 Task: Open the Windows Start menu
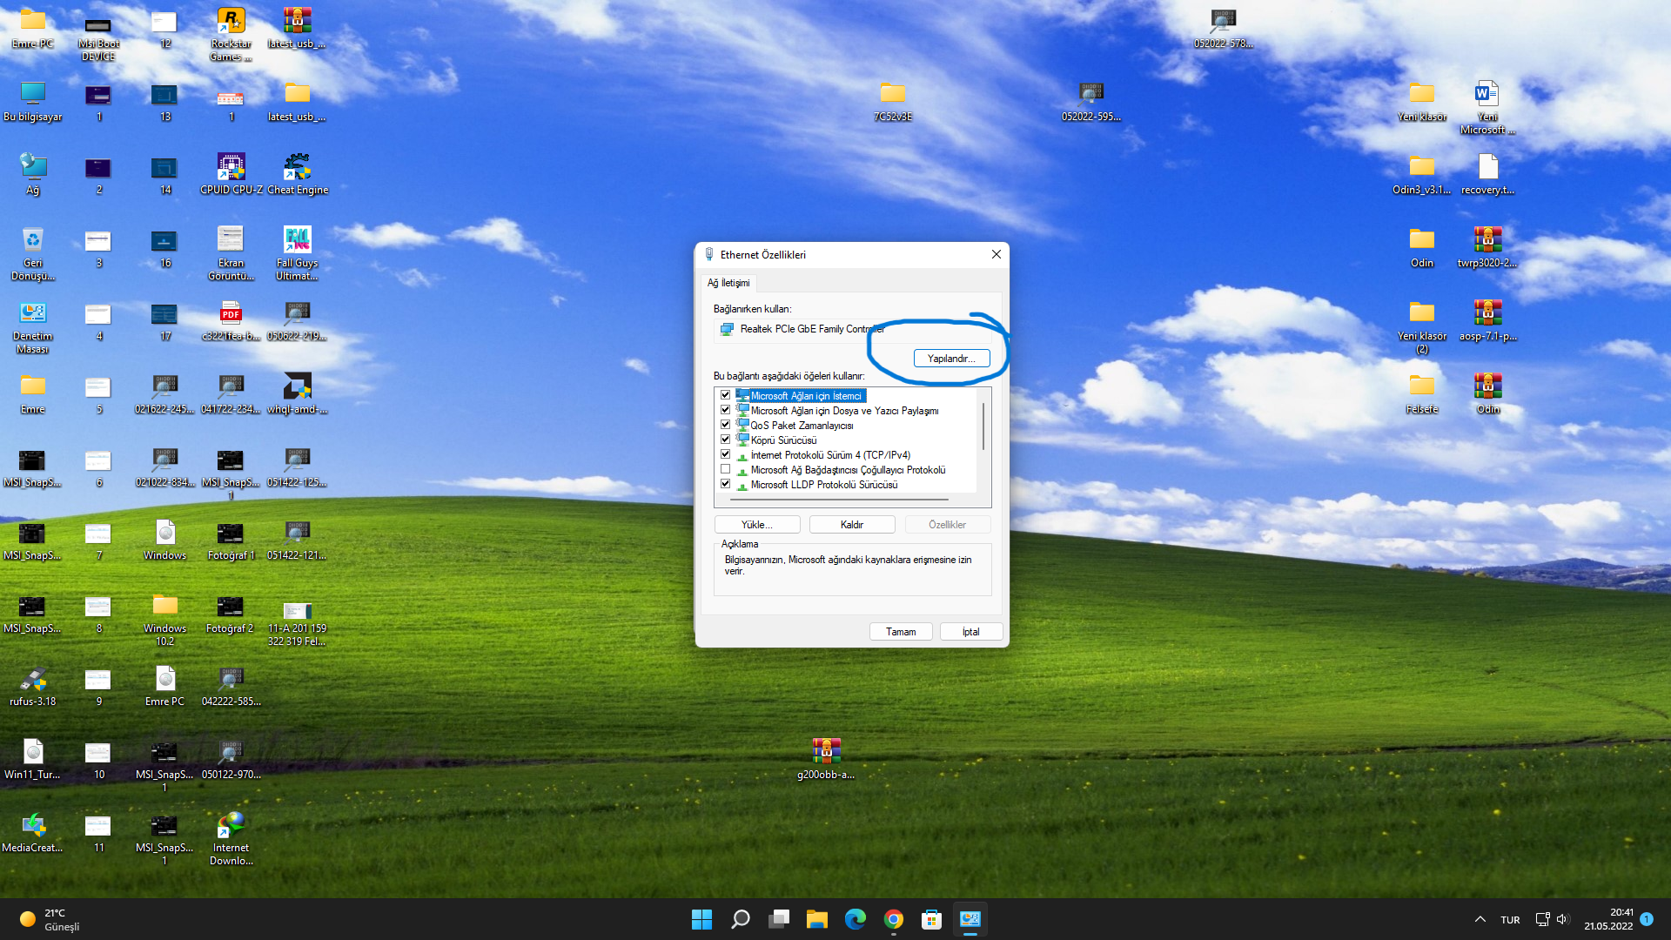point(701,919)
